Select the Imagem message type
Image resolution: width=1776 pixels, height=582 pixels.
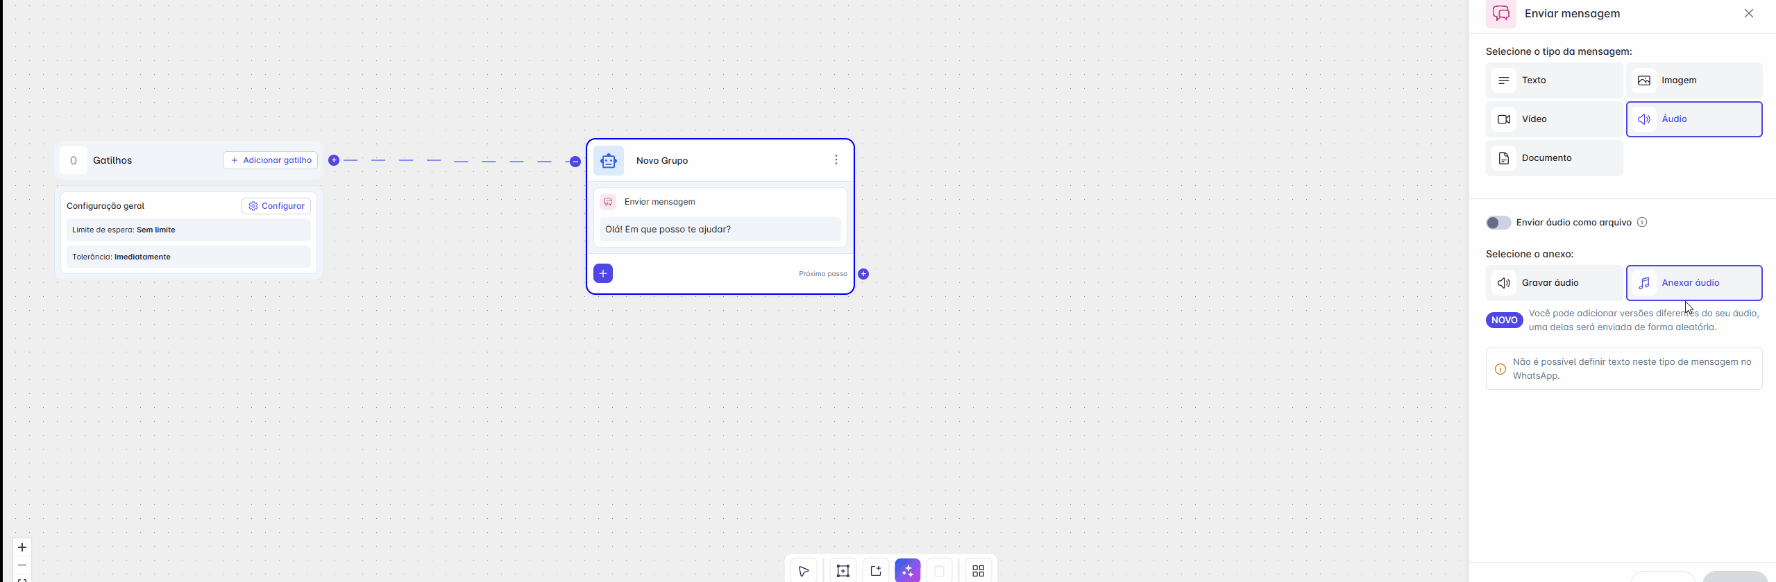[1694, 80]
